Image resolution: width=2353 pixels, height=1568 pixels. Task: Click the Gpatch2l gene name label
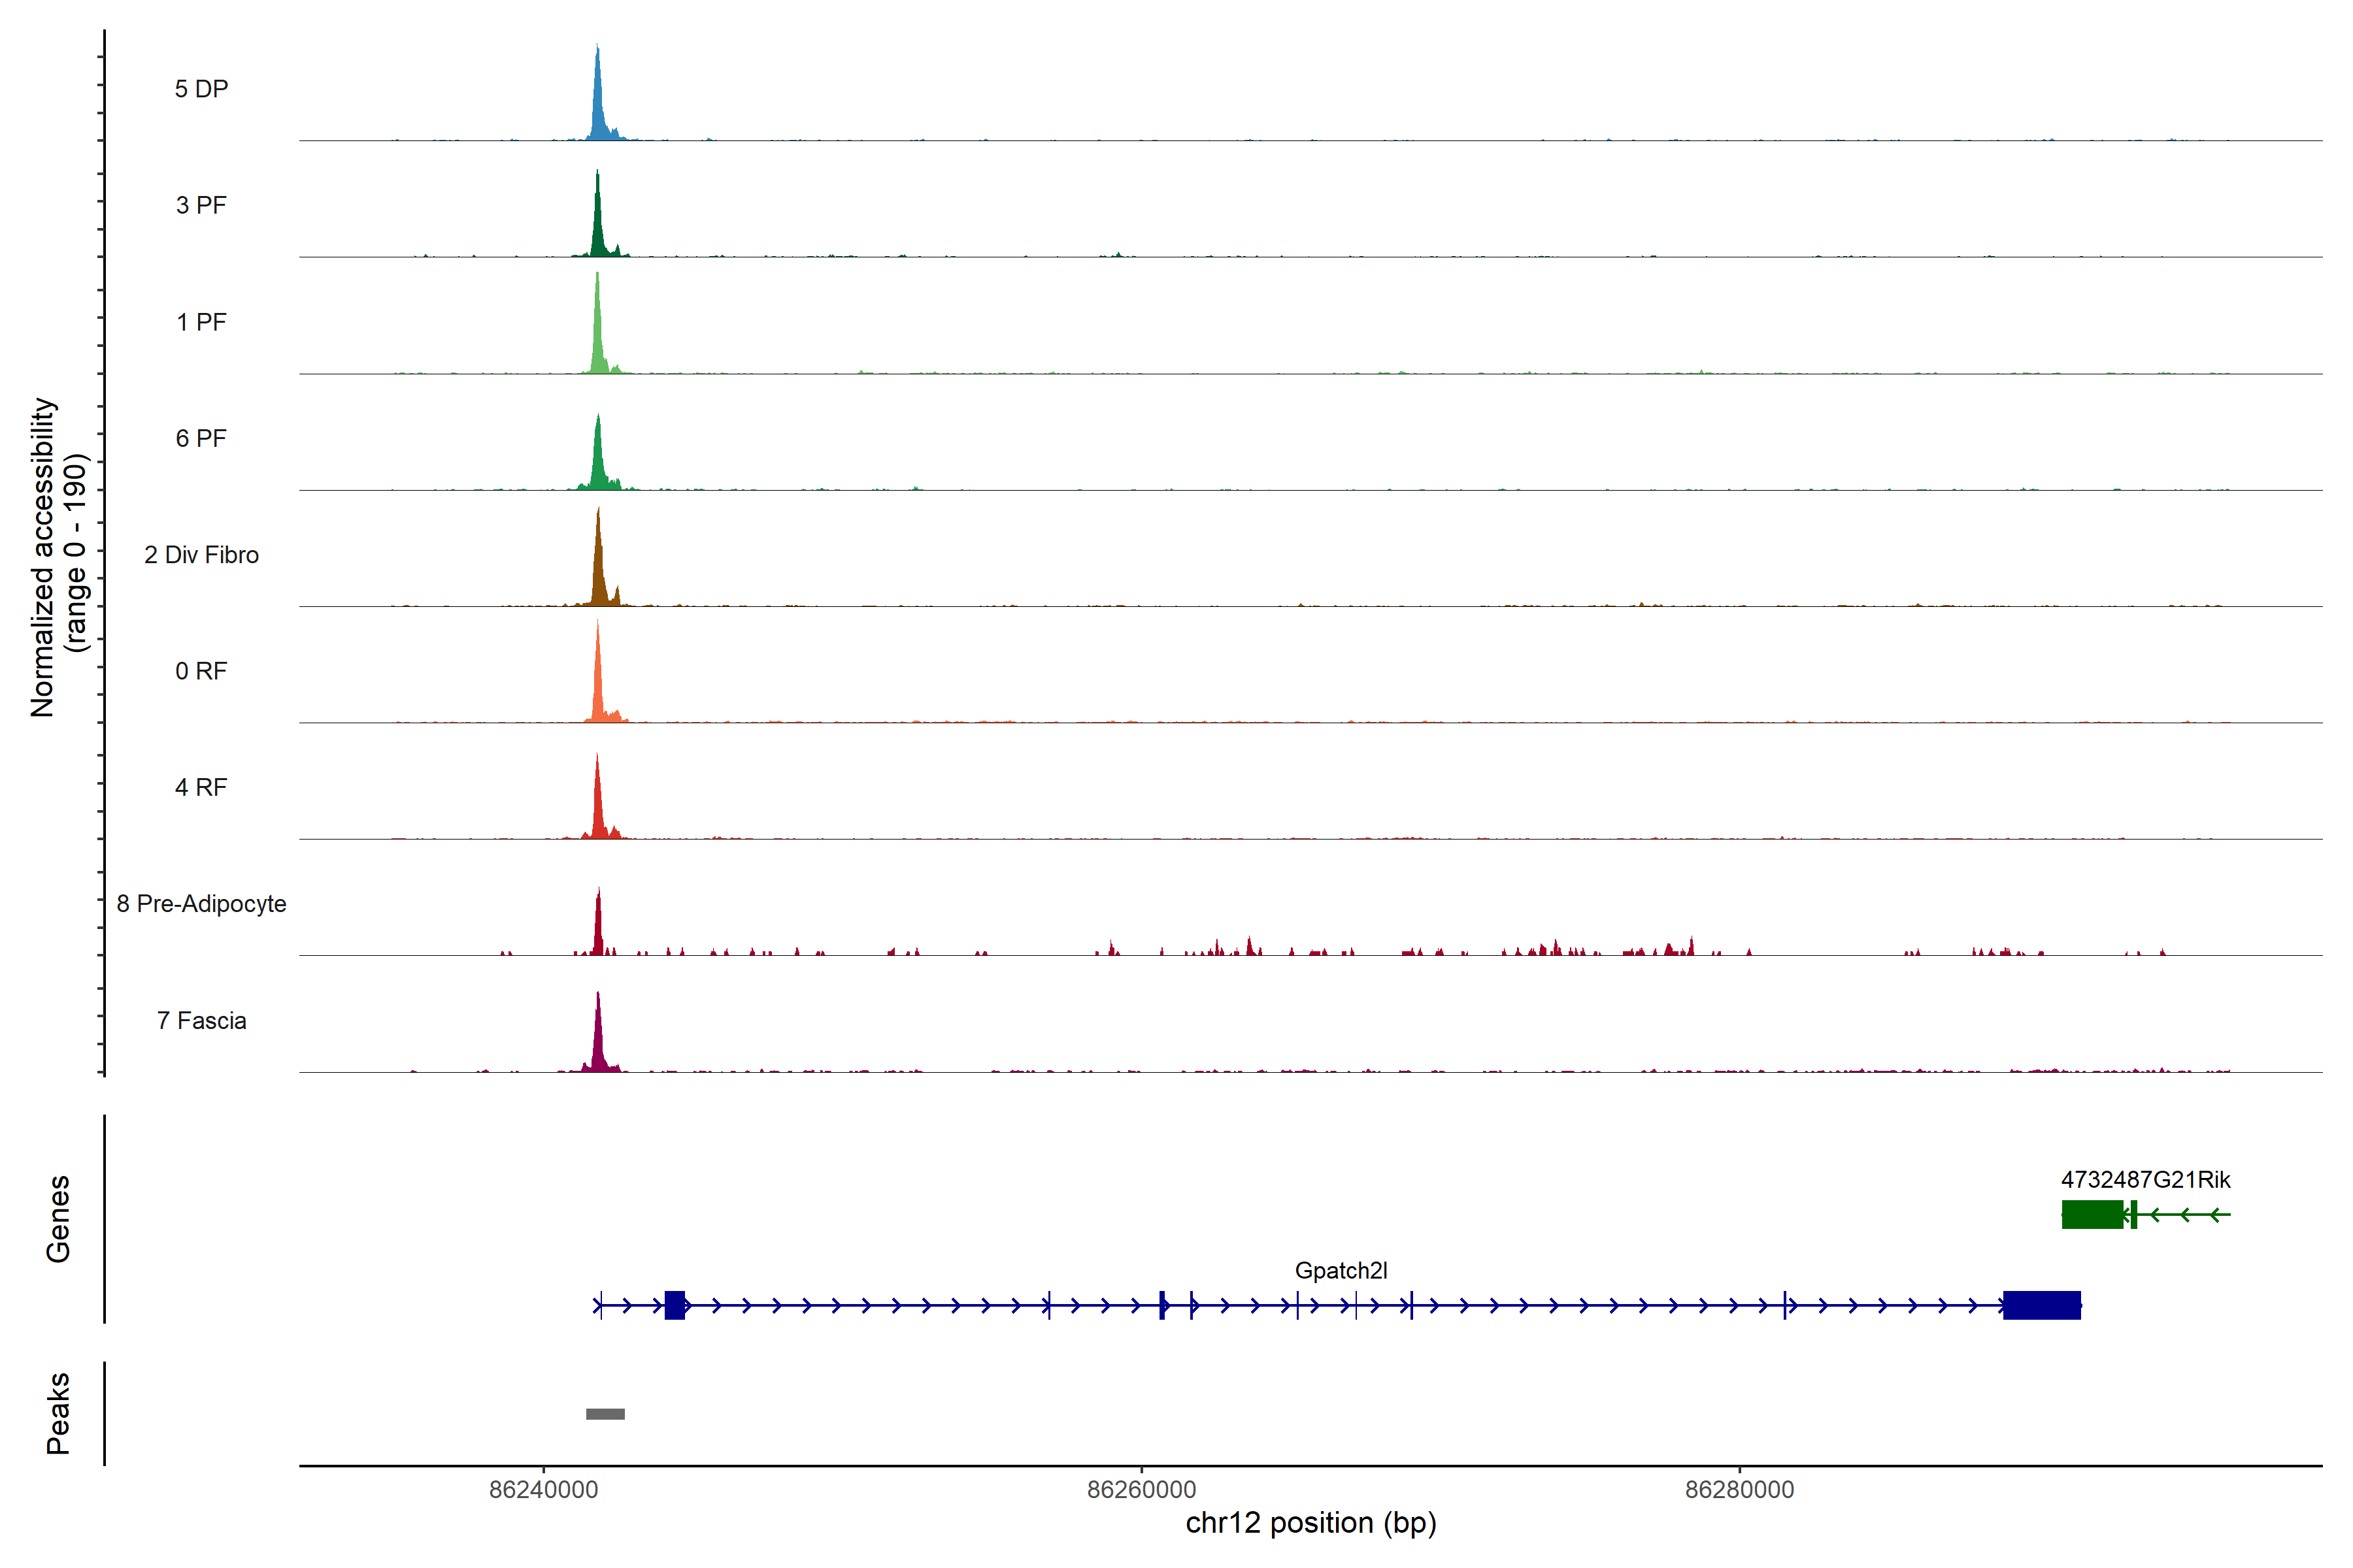pyautogui.click(x=1341, y=1271)
